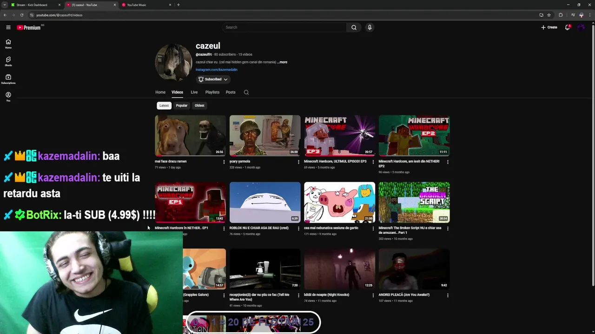
Task: Open the YouTube hamburger guide menu
Action: click(8, 27)
